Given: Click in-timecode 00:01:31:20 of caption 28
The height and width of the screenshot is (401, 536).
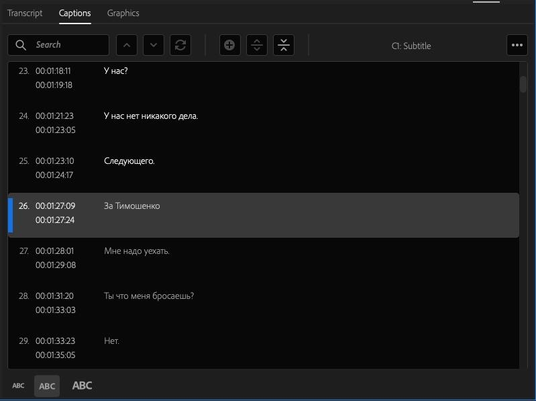Looking at the screenshot, I should point(55,296).
